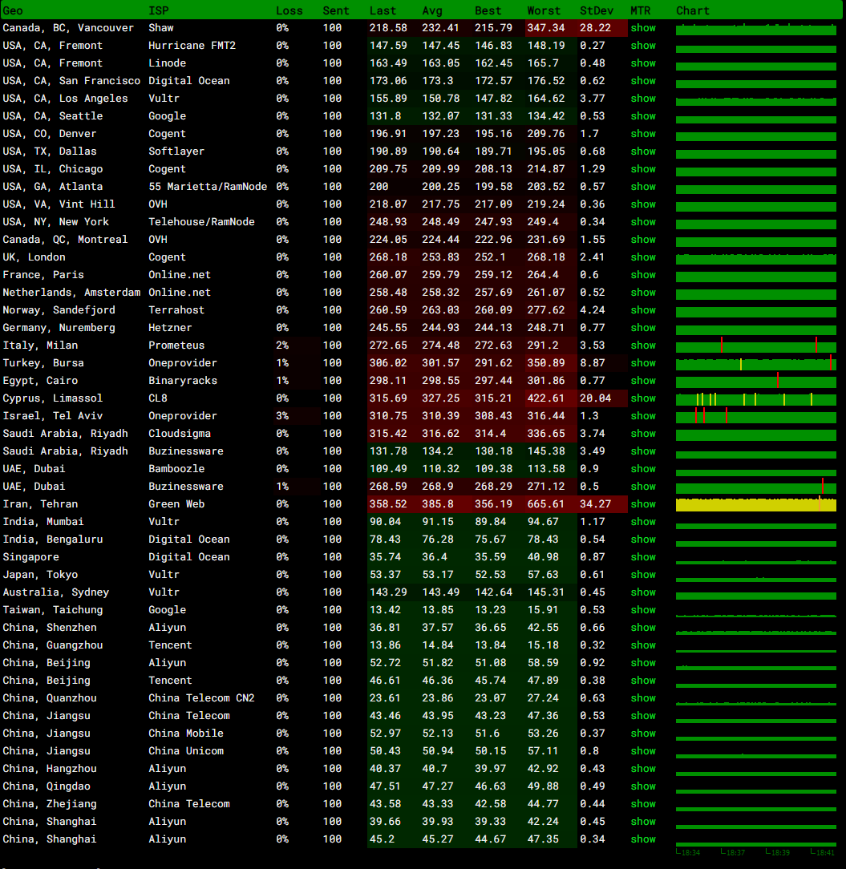Show MTR for Cyprus, Limassol CL8
This screenshot has height=869, width=846.
(x=642, y=398)
